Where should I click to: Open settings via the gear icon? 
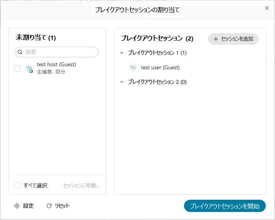click(x=17, y=206)
